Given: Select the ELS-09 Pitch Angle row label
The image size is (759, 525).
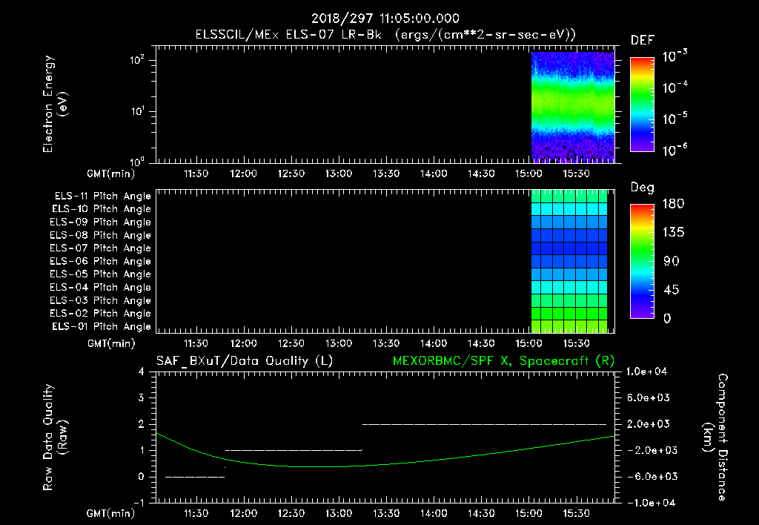Looking at the screenshot, I should click(100, 222).
